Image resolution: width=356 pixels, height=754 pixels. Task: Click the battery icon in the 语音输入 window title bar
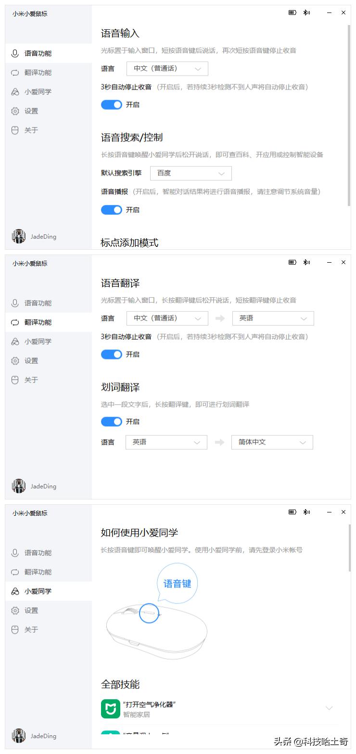[292, 13]
